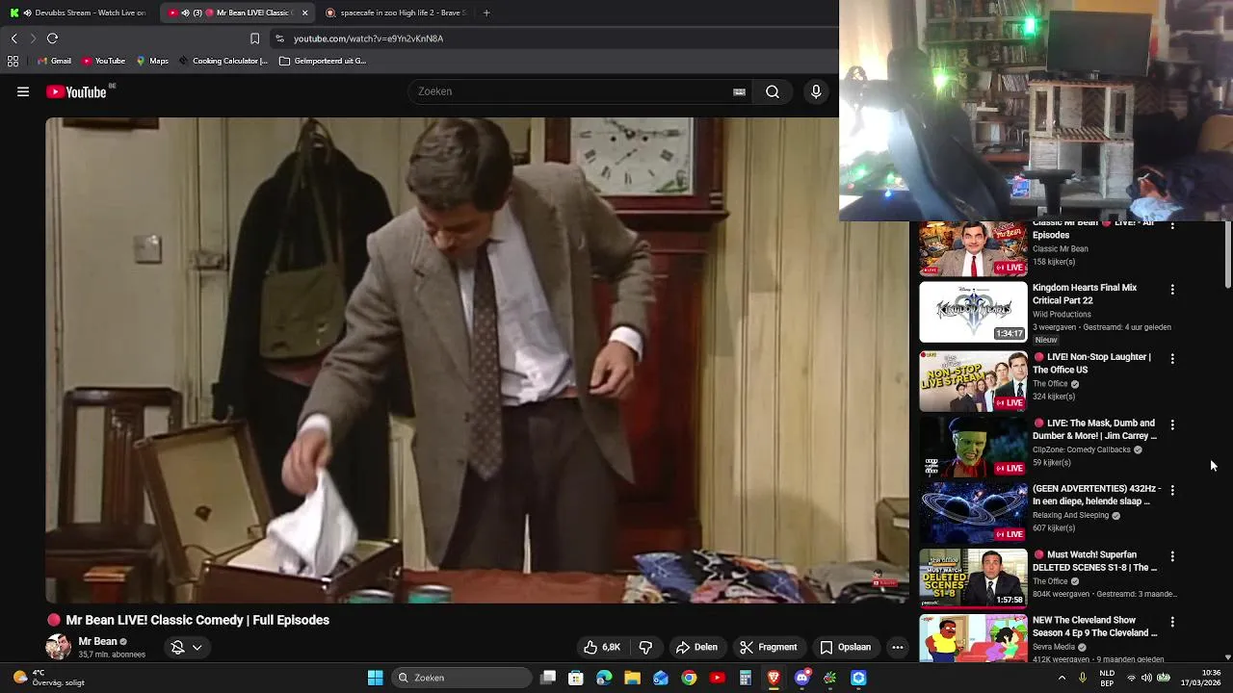1233x693 pixels.
Task: Start voice search with microphone icon
Action: click(x=816, y=91)
